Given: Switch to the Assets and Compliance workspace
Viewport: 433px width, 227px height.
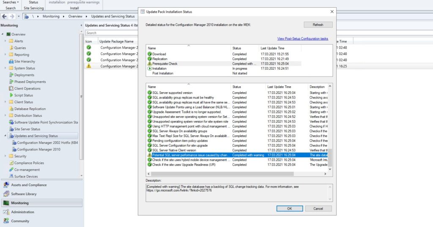Looking at the screenshot, I should pos(29,185).
